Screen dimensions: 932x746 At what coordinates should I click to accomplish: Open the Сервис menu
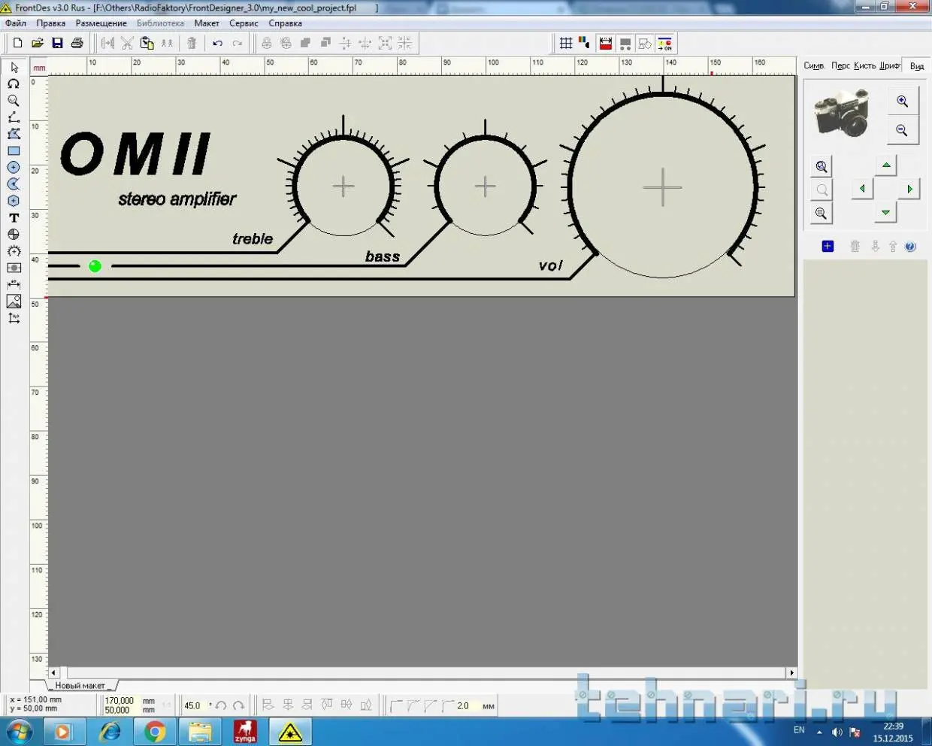(244, 23)
